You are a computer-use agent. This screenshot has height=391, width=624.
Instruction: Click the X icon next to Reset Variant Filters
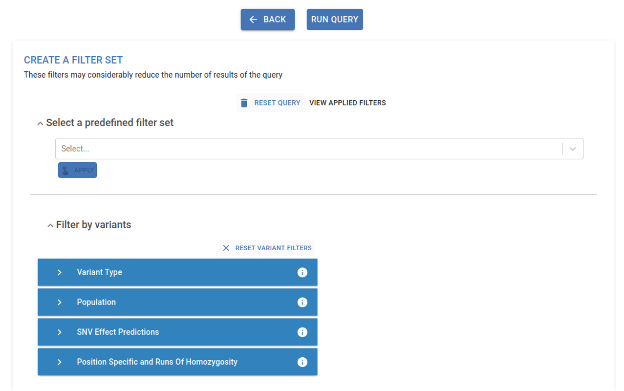pyautogui.click(x=226, y=248)
